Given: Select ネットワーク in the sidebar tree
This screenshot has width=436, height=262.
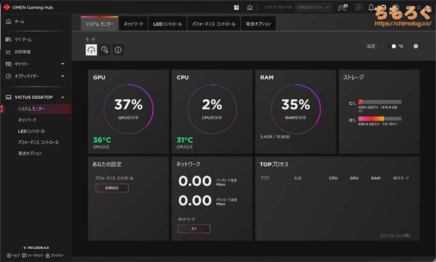Looking at the screenshot, I should tap(27, 120).
